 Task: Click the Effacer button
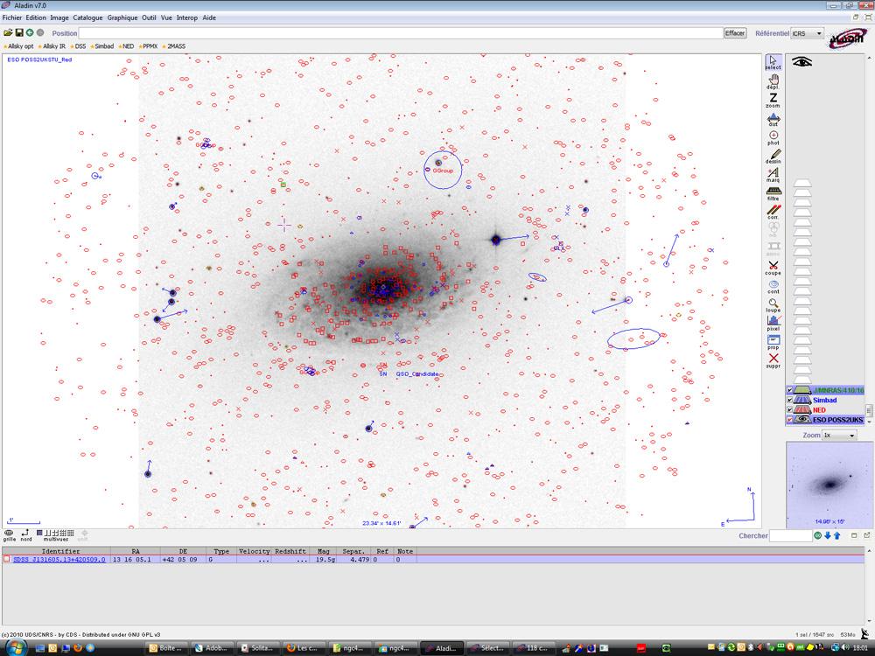[x=735, y=33]
